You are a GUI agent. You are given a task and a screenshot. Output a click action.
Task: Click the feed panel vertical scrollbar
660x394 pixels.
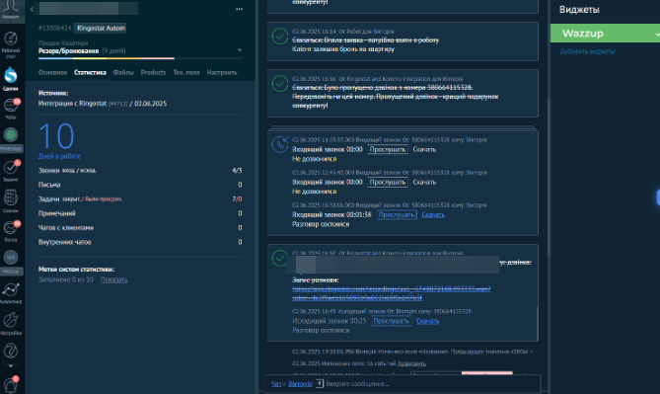pyautogui.click(x=549, y=177)
